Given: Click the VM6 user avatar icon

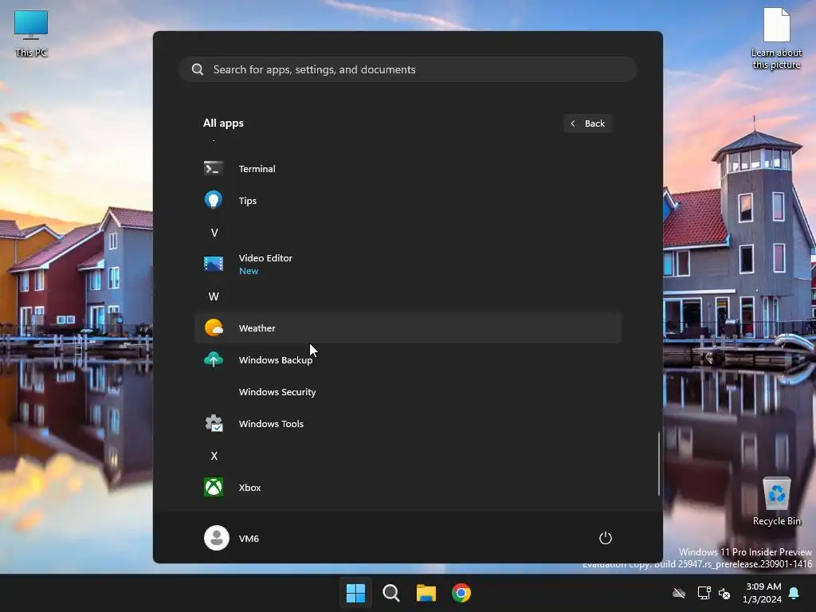Looking at the screenshot, I should (x=217, y=538).
